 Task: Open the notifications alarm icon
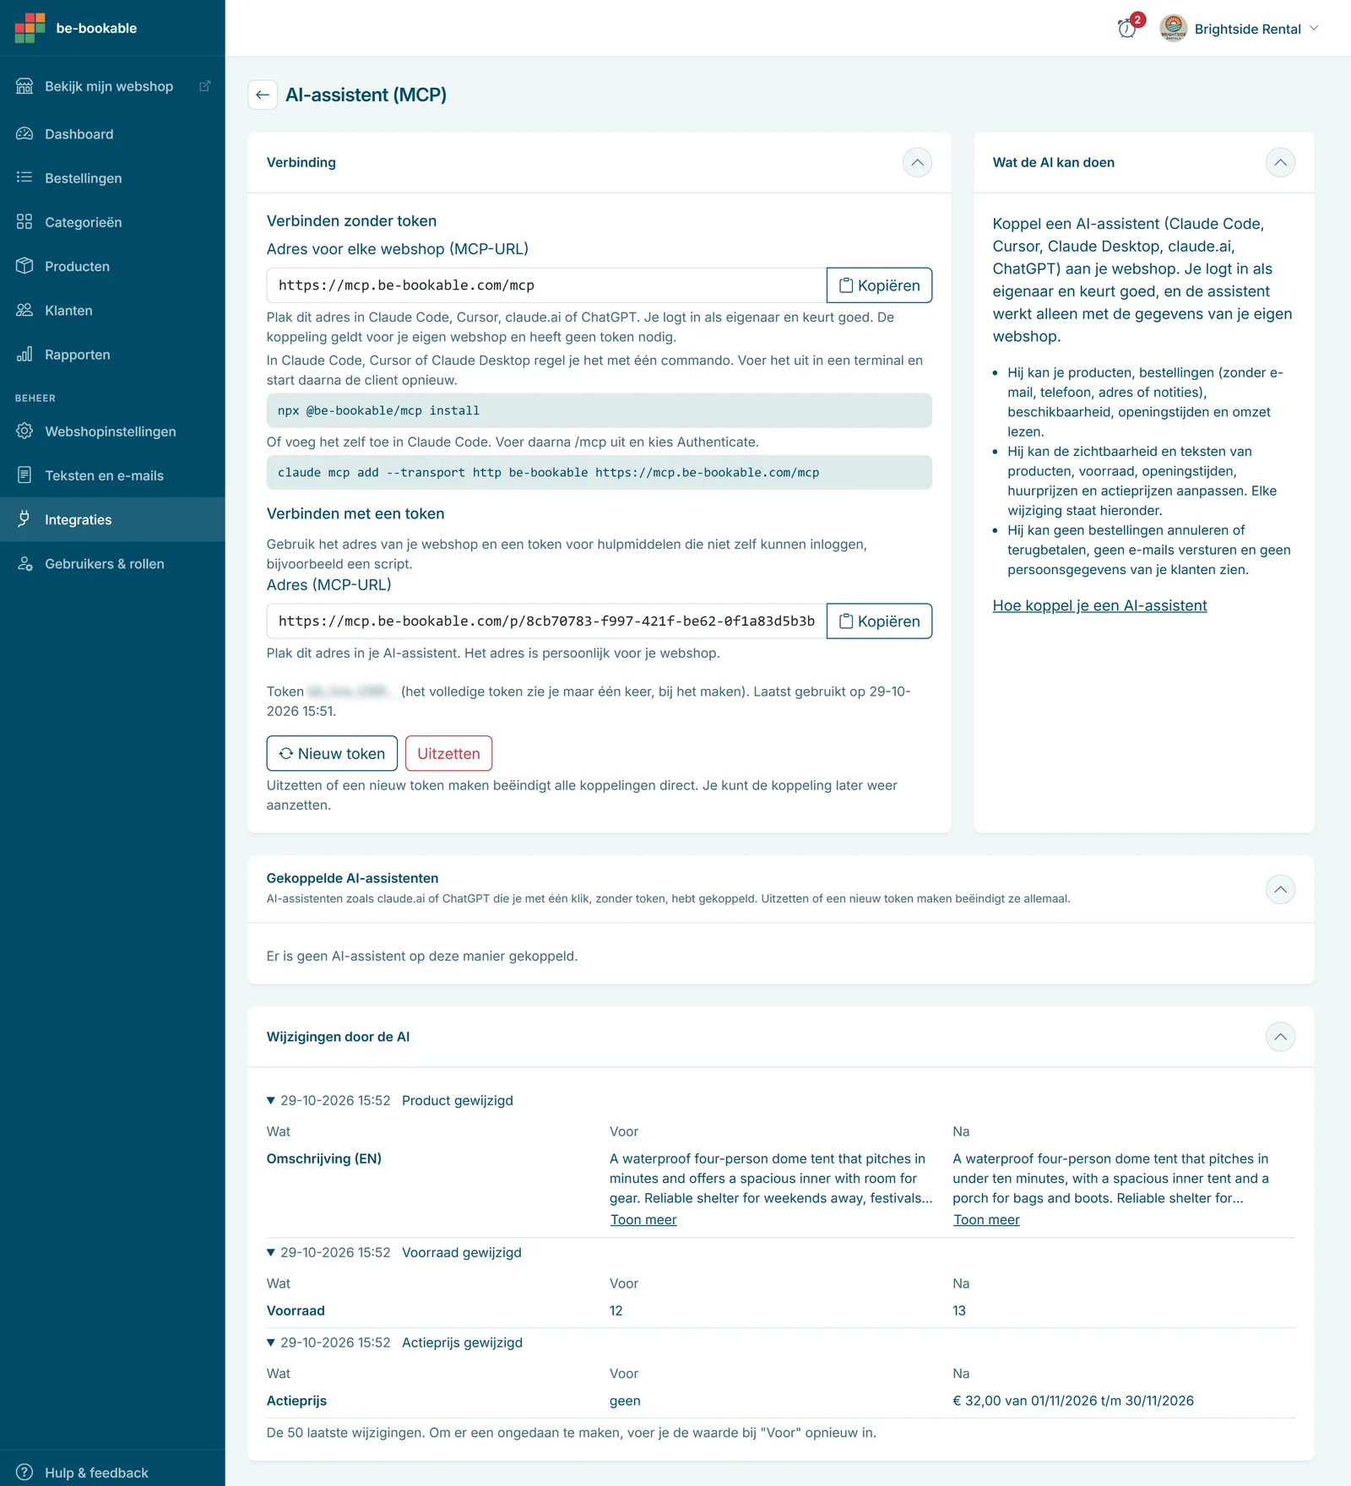1127,29
